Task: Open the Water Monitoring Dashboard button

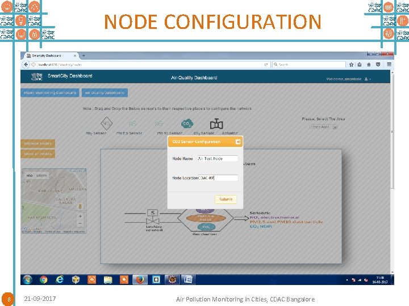Action: click(x=50, y=92)
